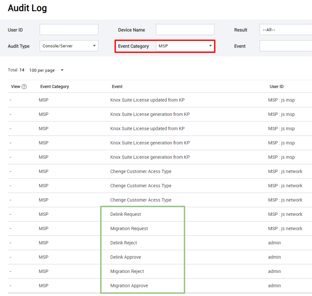Click the Device Name input field
This screenshot has height=296, width=312.
(x=185, y=30)
